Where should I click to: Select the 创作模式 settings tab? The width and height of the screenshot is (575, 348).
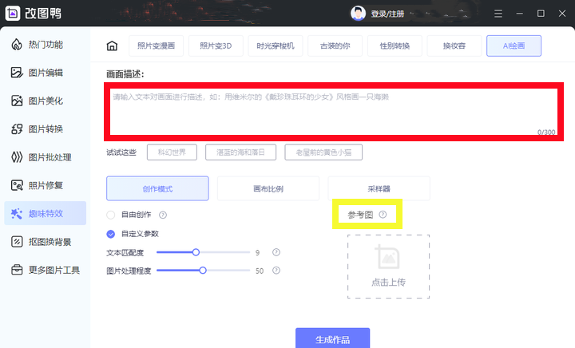157,188
